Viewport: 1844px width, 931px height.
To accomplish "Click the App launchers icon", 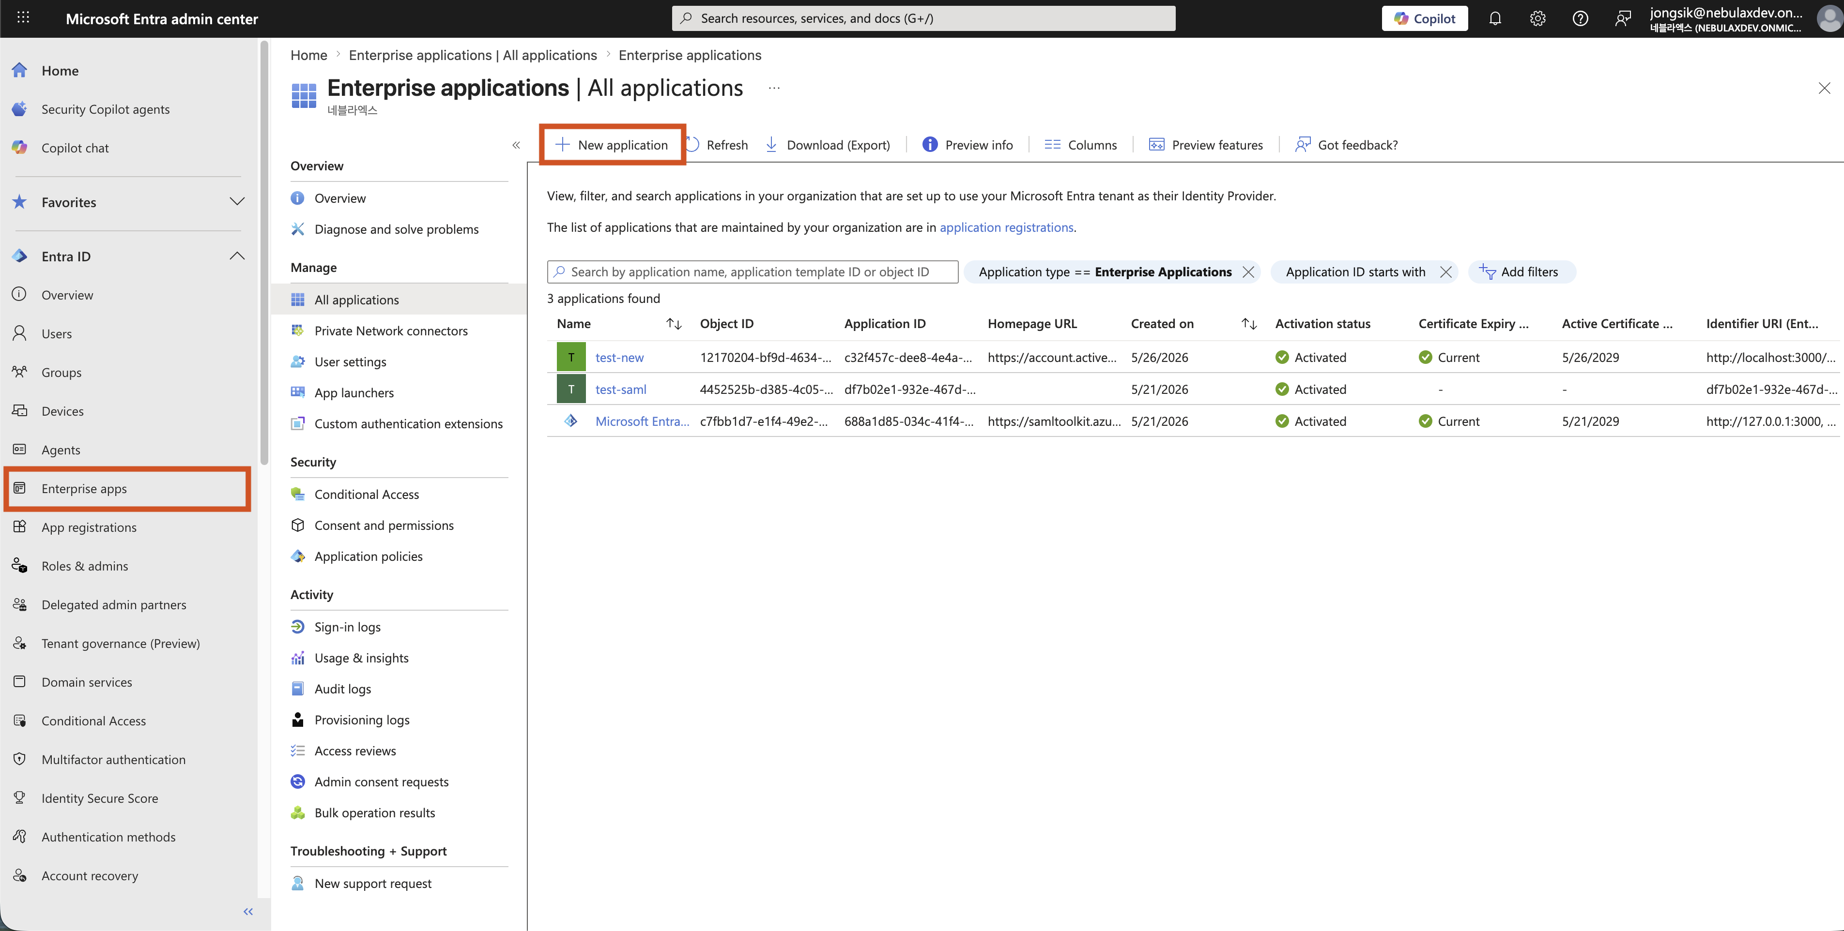I will pos(298,392).
